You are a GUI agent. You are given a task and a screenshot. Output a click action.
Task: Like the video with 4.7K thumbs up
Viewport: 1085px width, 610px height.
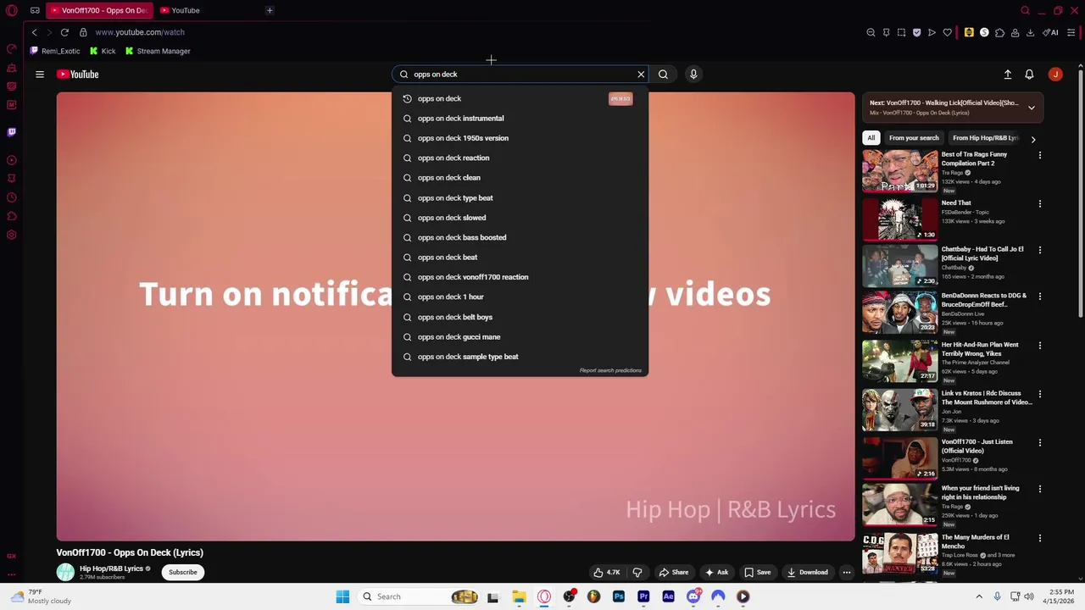click(x=606, y=572)
